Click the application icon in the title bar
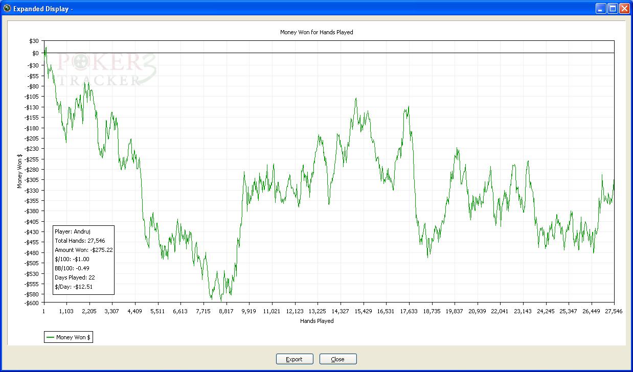The height and width of the screenshot is (372, 633). pyautogui.click(x=7, y=8)
